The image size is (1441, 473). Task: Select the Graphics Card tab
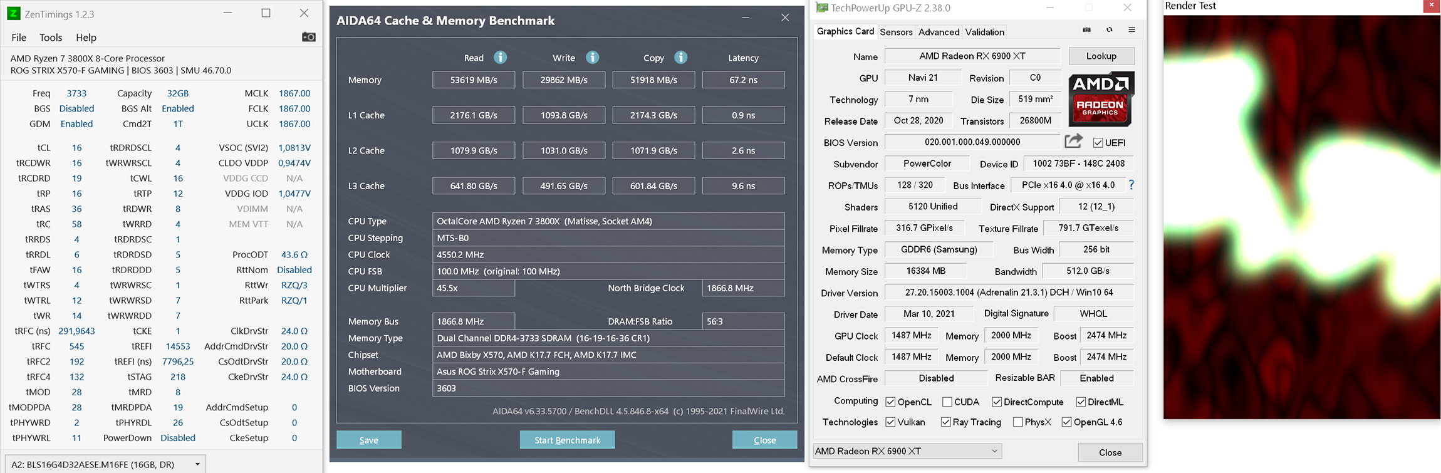845,31
